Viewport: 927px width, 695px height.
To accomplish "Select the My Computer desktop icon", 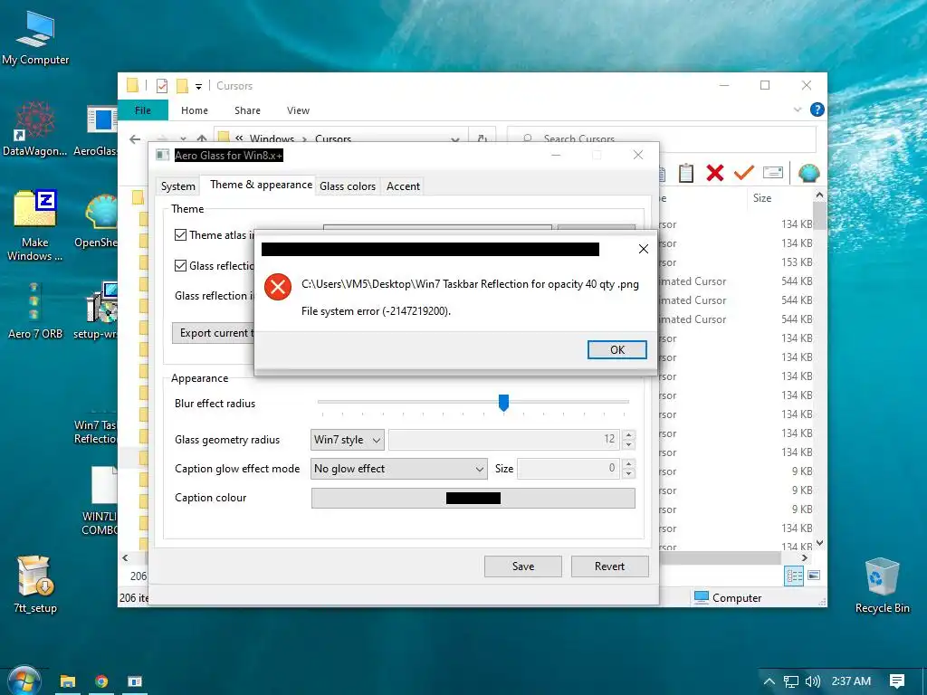I will tap(35, 38).
